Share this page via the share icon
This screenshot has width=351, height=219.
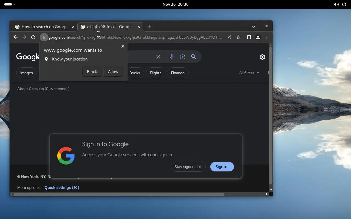click(x=230, y=37)
